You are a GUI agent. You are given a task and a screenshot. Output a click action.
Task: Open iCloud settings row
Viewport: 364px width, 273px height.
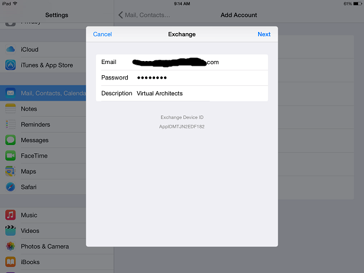point(43,49)
